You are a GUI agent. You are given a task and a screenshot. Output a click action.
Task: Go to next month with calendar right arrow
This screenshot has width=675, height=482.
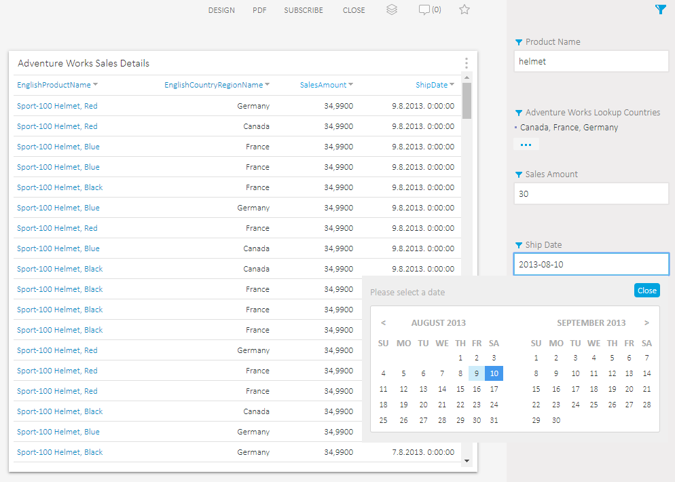point(646,322)
